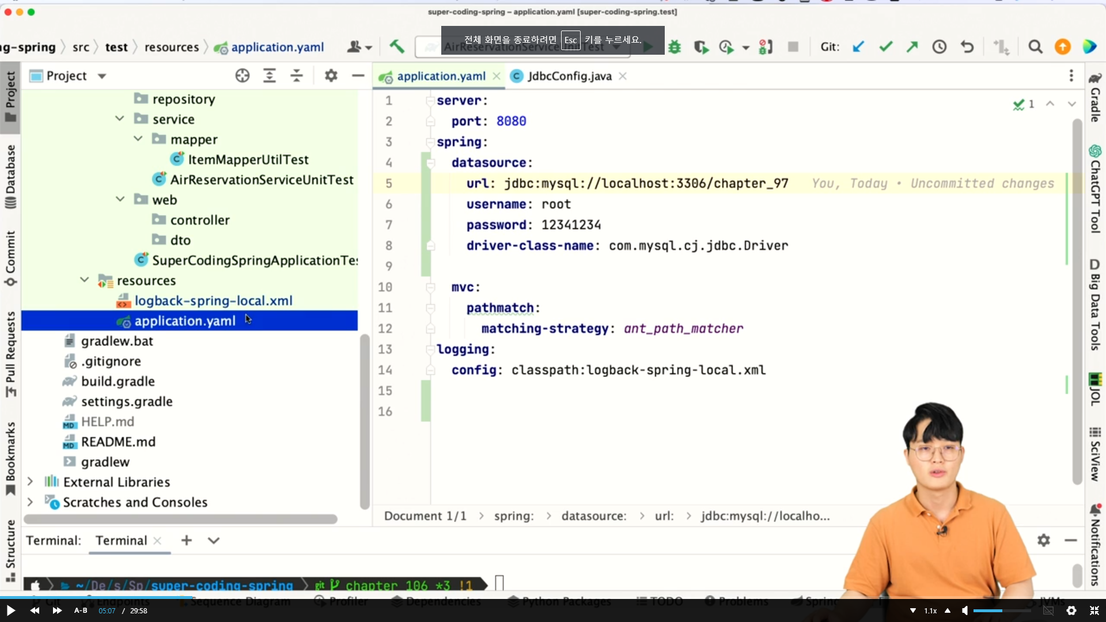Commit changes with the Git checkmark

885,47
